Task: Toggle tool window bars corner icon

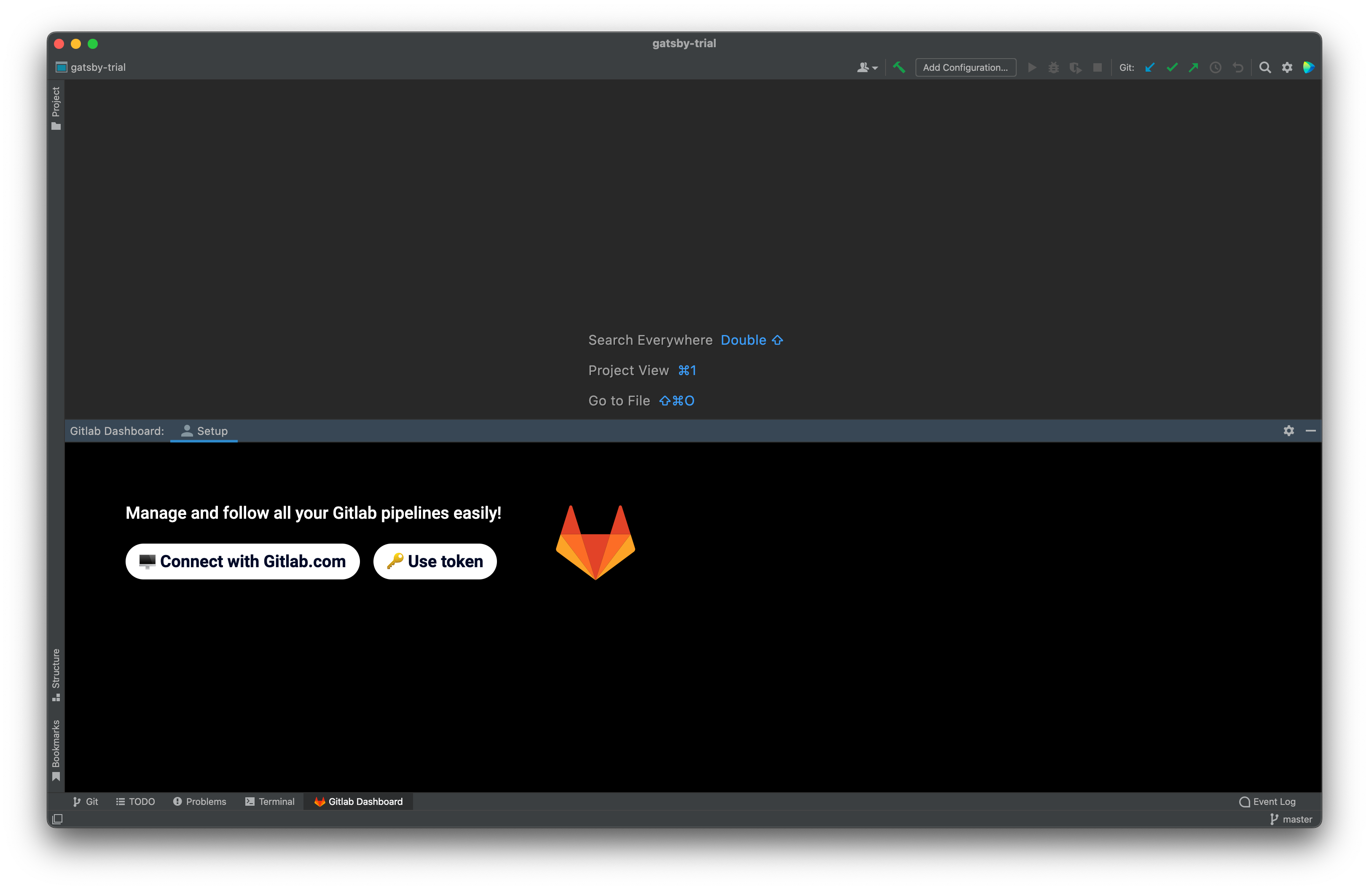Action: 57,819
